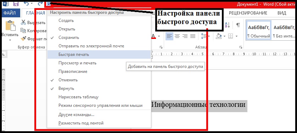Viewport: 297px width, 133px height.
Task: Apply borders with the dotted grid icon
Action: click(230, 36)
